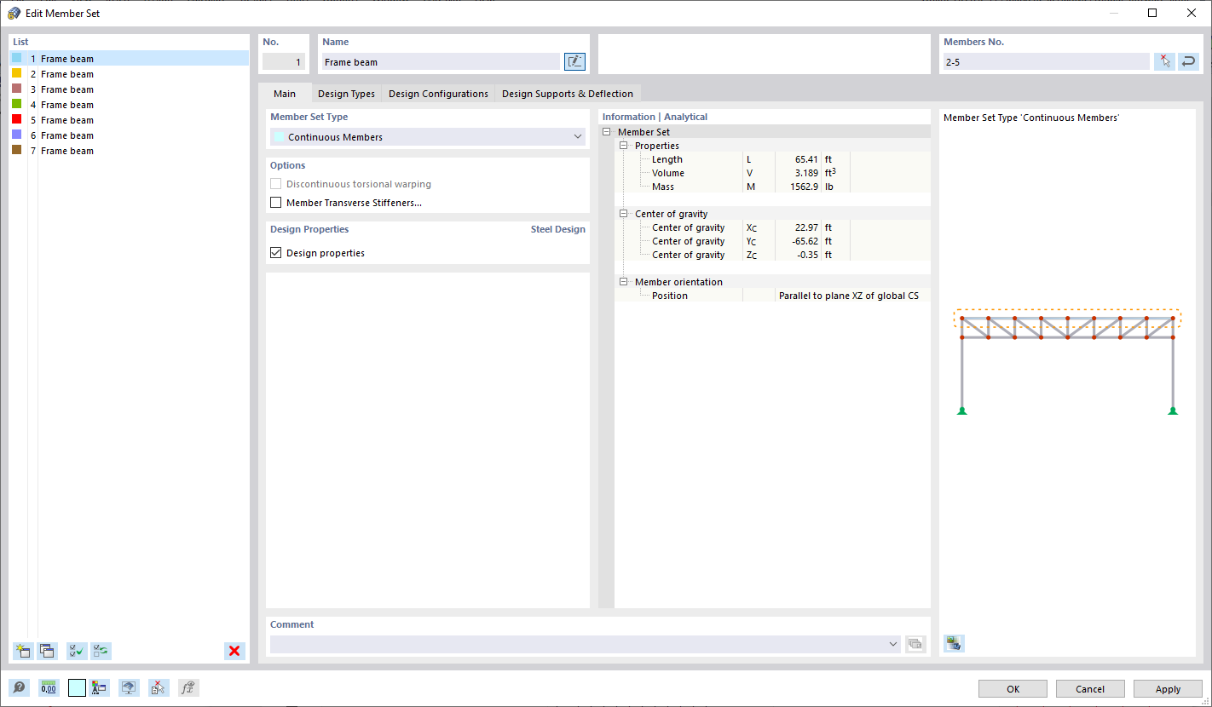This screenshot has width=1212, height=707.
Task: Switch to the Design Types tab
Action: [x=346, y=94]
